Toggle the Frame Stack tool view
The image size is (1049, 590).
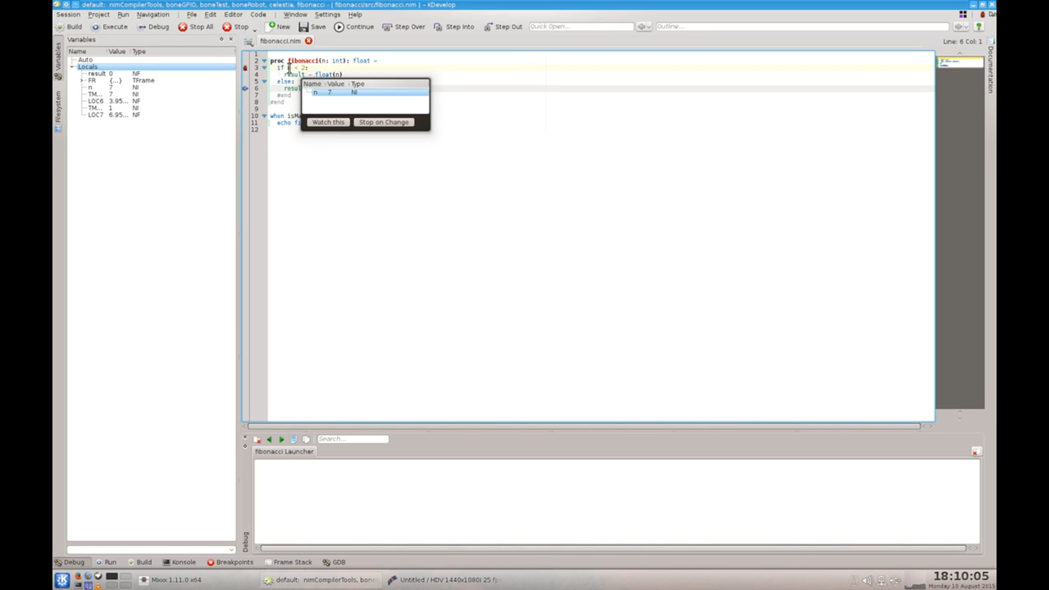click(x=288, y=562)
